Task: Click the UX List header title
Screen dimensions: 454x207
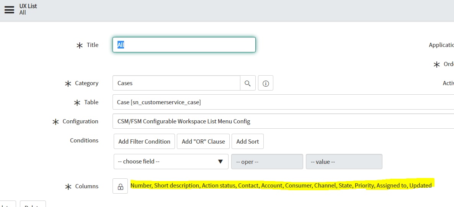Action: click(28, 6)
